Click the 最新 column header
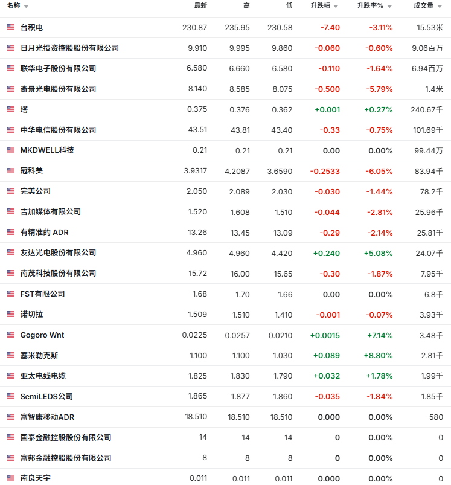Screen dimensions: 451x485 pos(200,5)
